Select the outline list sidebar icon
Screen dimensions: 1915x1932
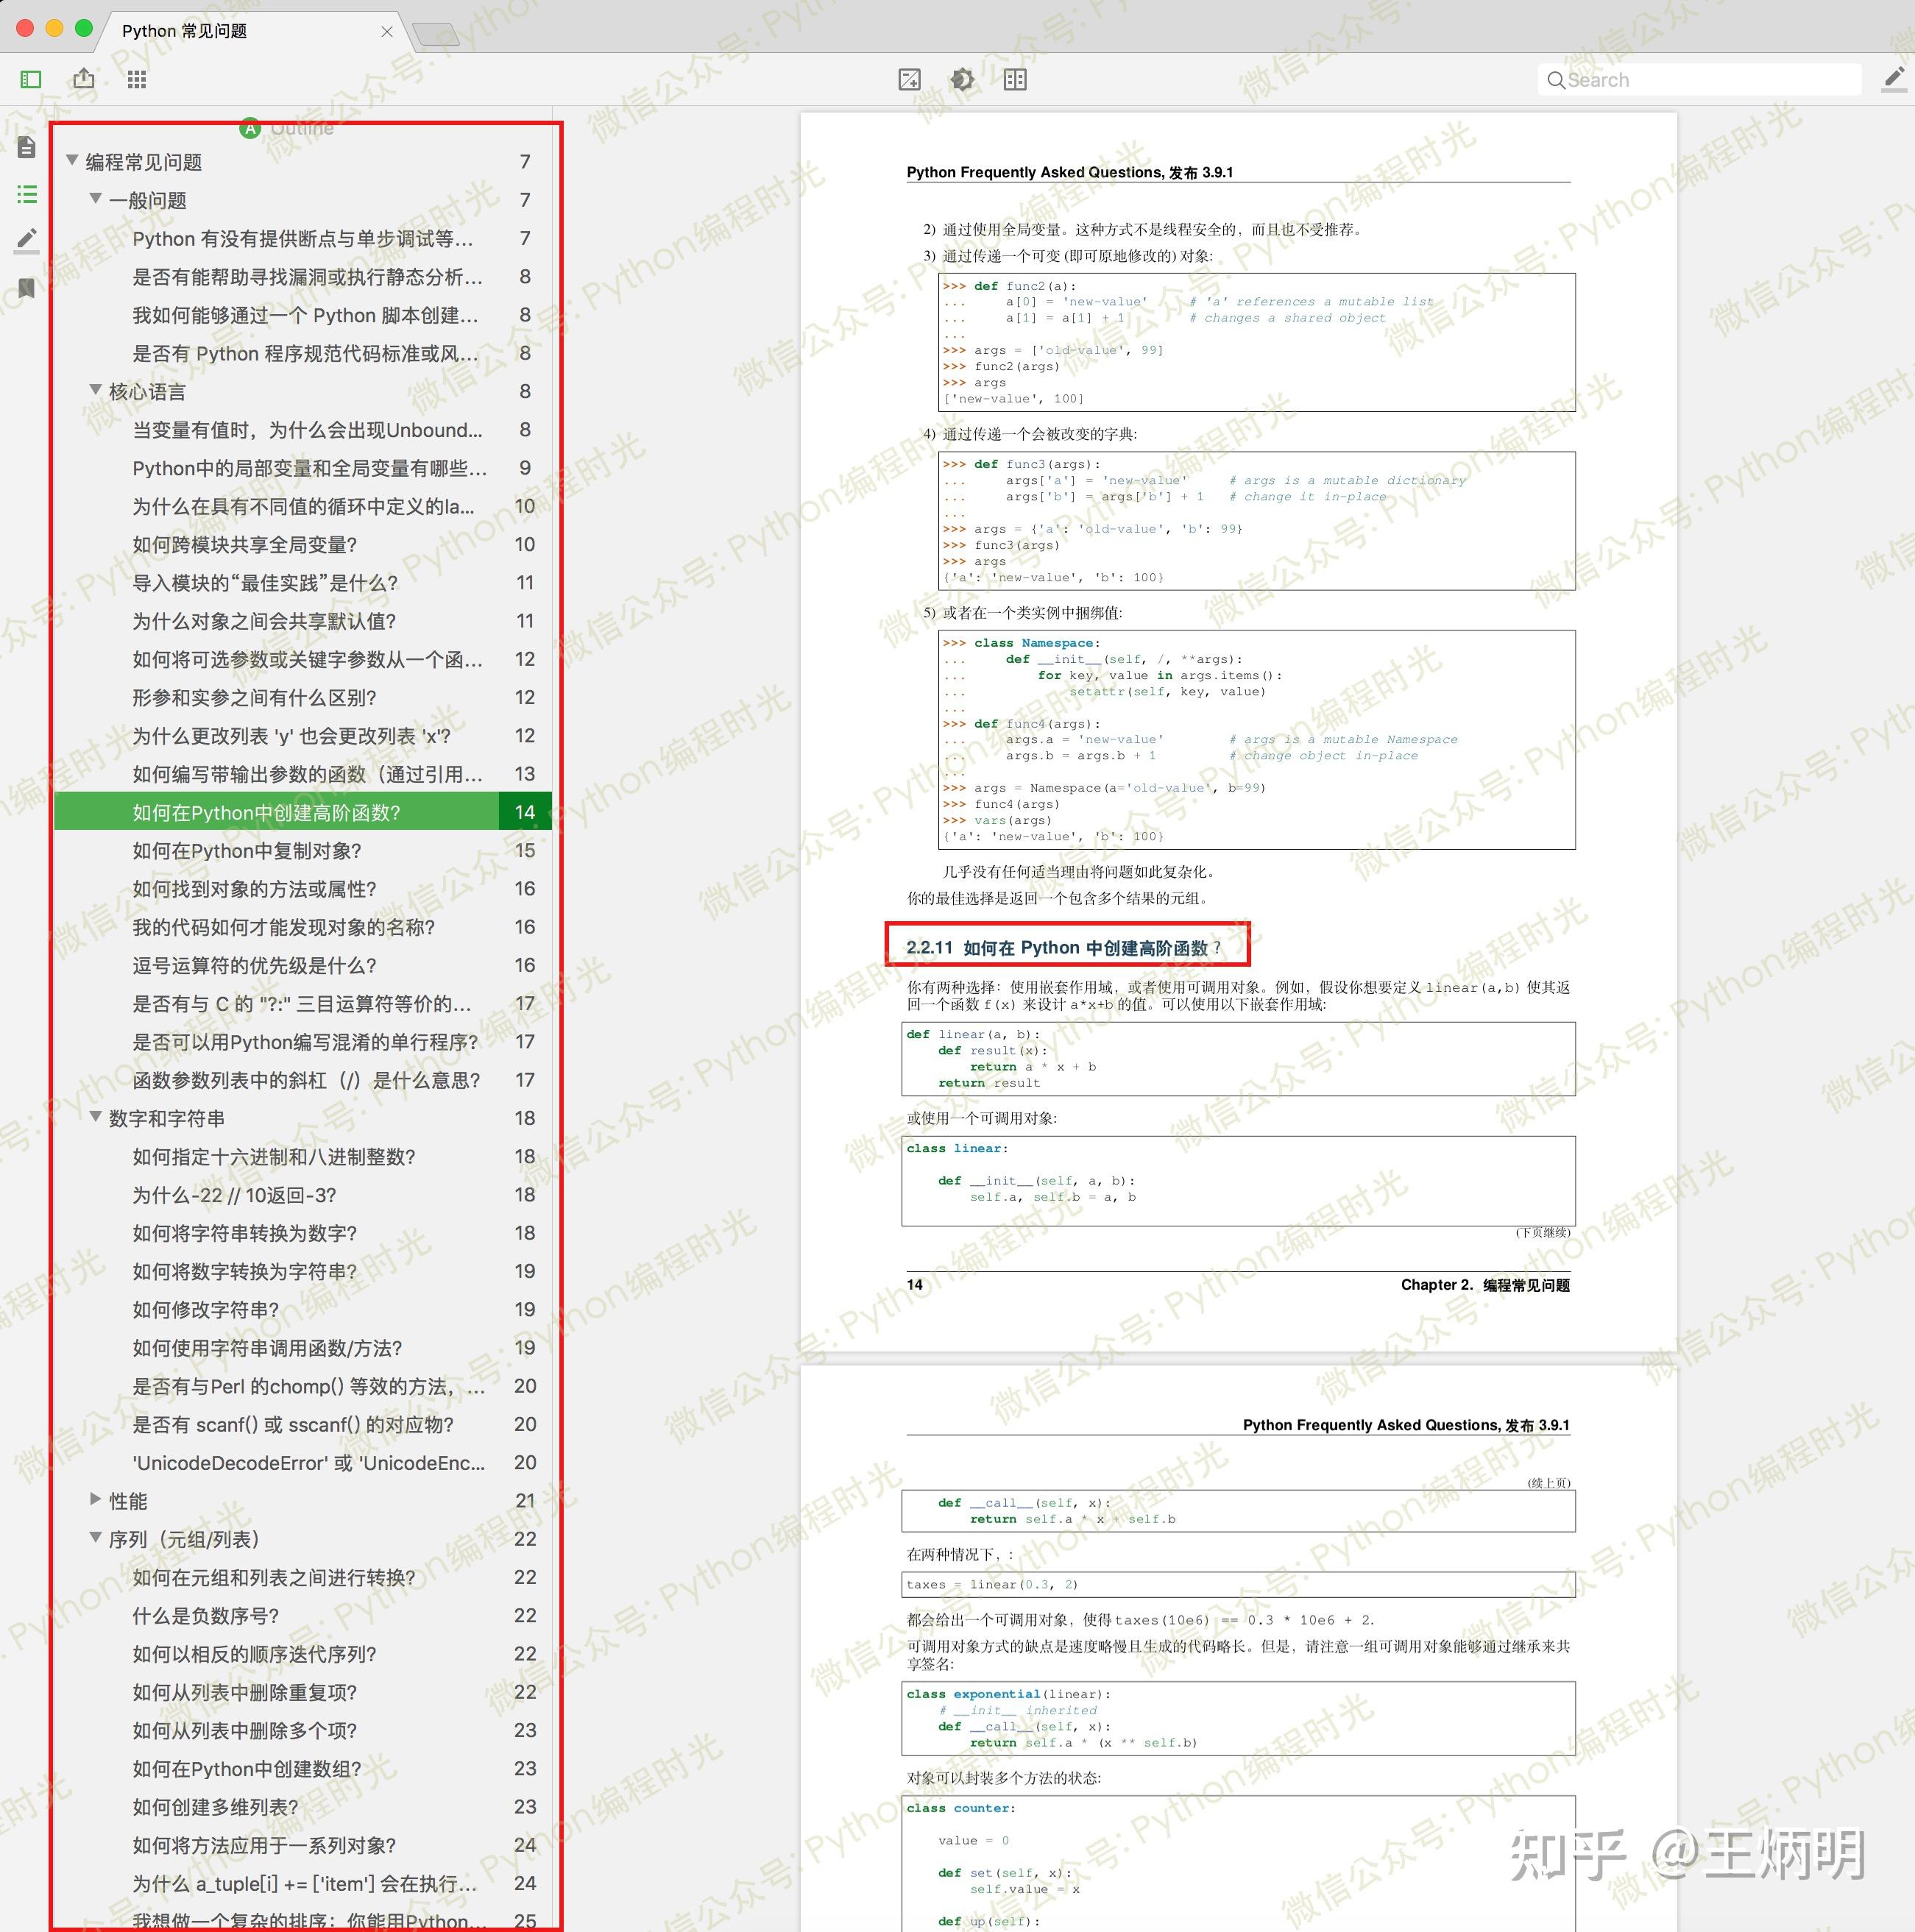click(27, 194)
